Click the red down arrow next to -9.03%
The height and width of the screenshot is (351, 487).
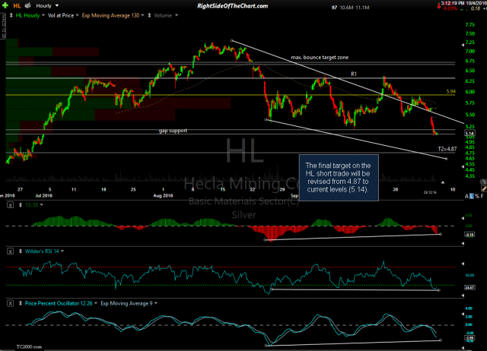coord(438,6)
